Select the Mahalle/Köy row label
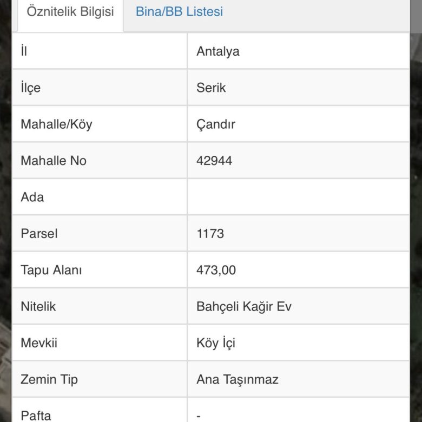 (56, 124)
